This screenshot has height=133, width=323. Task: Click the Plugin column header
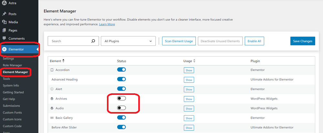pos(255,61)
